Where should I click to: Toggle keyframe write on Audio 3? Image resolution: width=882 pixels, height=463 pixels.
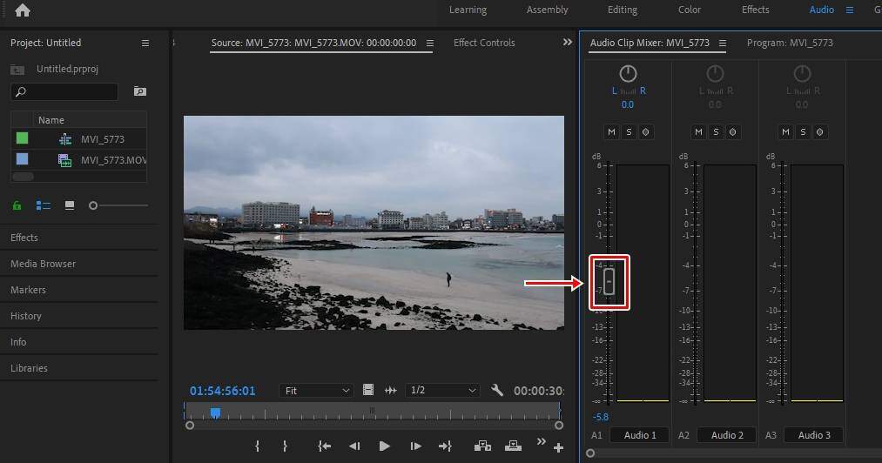point(820,132)
